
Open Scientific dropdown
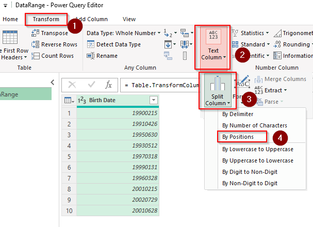tap(251, 56)
